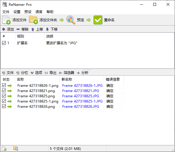Open the 预设 menu in the menu bar
Viewport: 175px width, 152px height.
(28, 12)
